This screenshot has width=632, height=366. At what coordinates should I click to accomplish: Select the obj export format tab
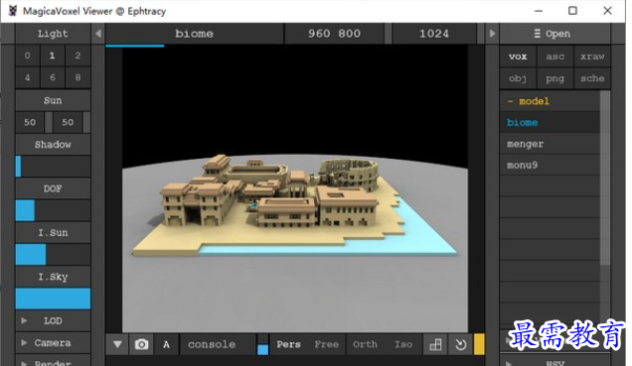pos(518,78)
